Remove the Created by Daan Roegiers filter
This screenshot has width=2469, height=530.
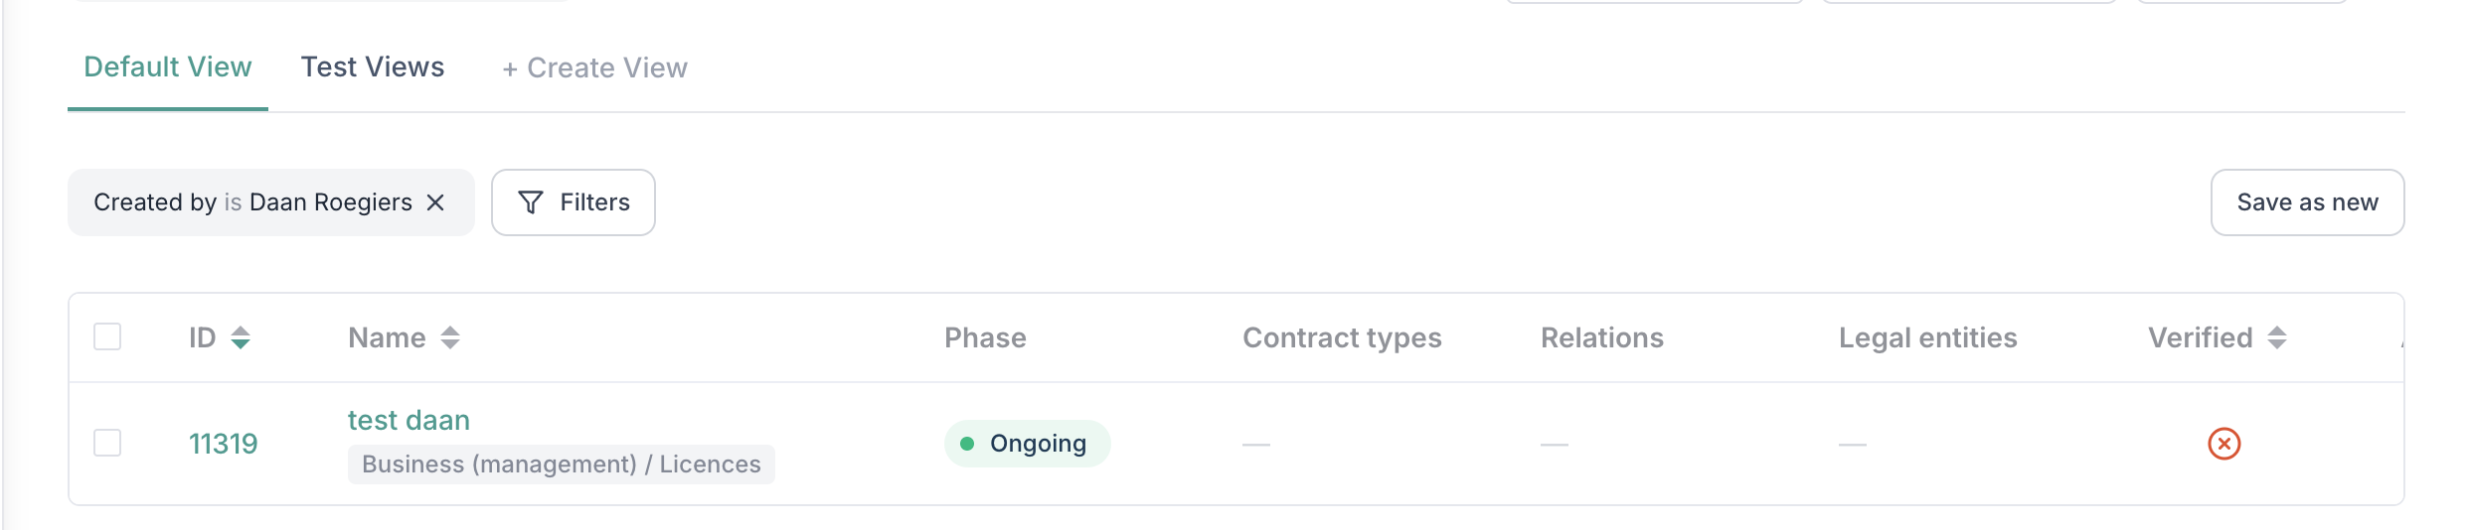tap(435, 202)
